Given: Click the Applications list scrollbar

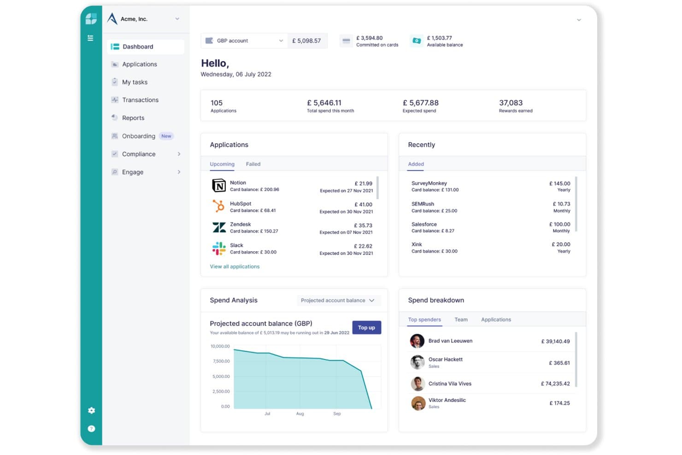Looking at the screenshot, I should [x=377, y=188].
